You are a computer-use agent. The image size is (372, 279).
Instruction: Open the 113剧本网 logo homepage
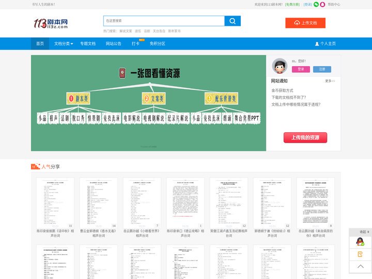51,23
